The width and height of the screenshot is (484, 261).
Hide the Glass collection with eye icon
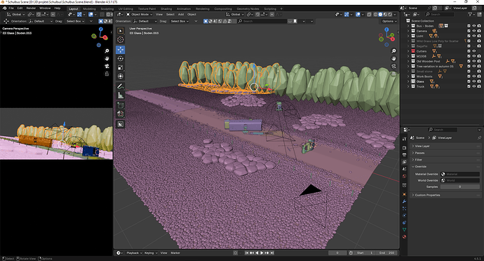tap(473, 81)
